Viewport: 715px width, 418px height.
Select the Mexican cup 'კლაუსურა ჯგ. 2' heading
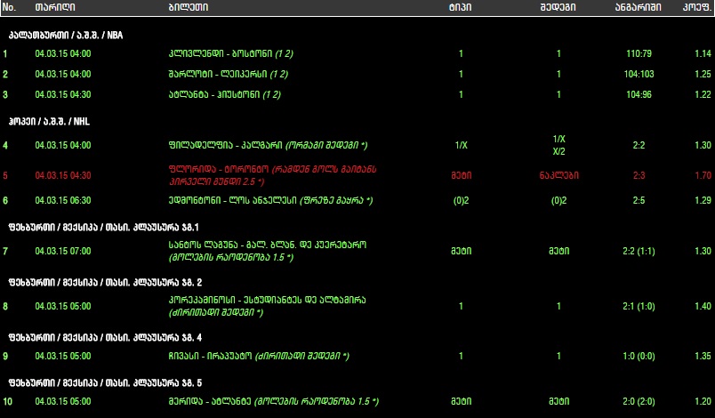coord(105,282)
